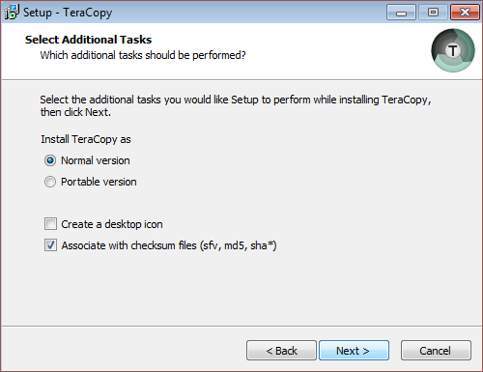The width and height of the screenshot is (483, 372).
Task: Maximize the Setup window
Action: tap(433, 13)
